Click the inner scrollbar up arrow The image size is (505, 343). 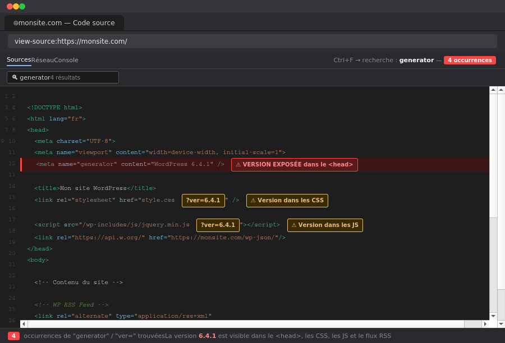point(493,90)
